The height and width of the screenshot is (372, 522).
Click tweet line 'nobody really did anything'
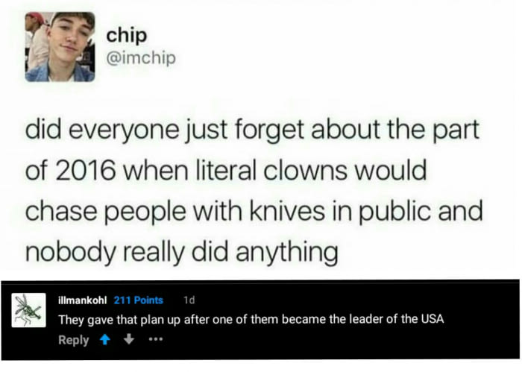point(182,253)
